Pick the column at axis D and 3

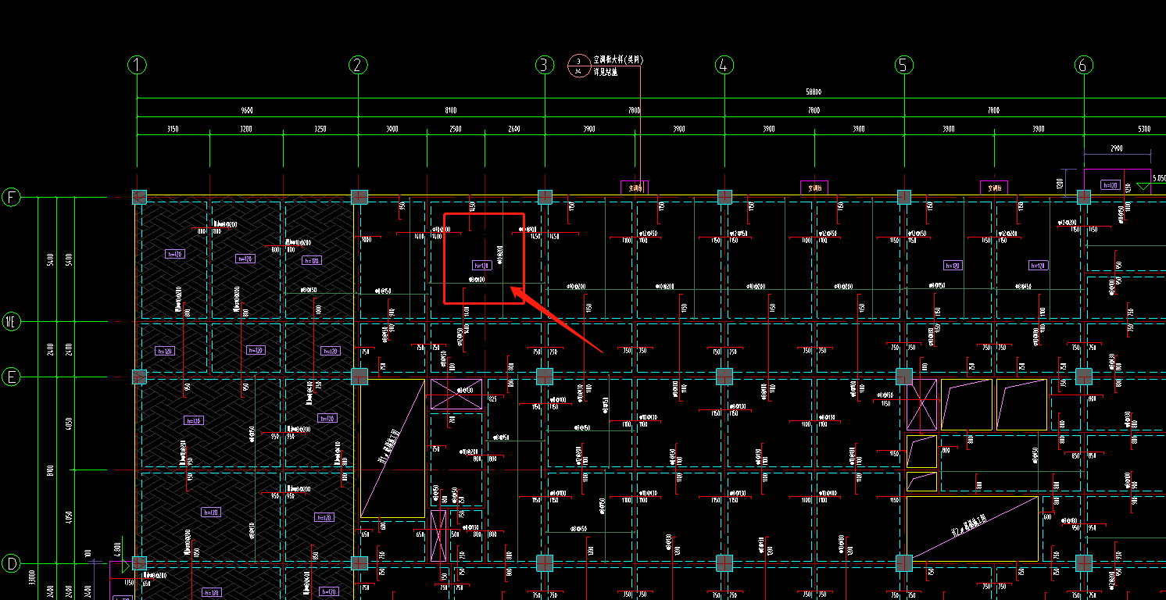545,562
